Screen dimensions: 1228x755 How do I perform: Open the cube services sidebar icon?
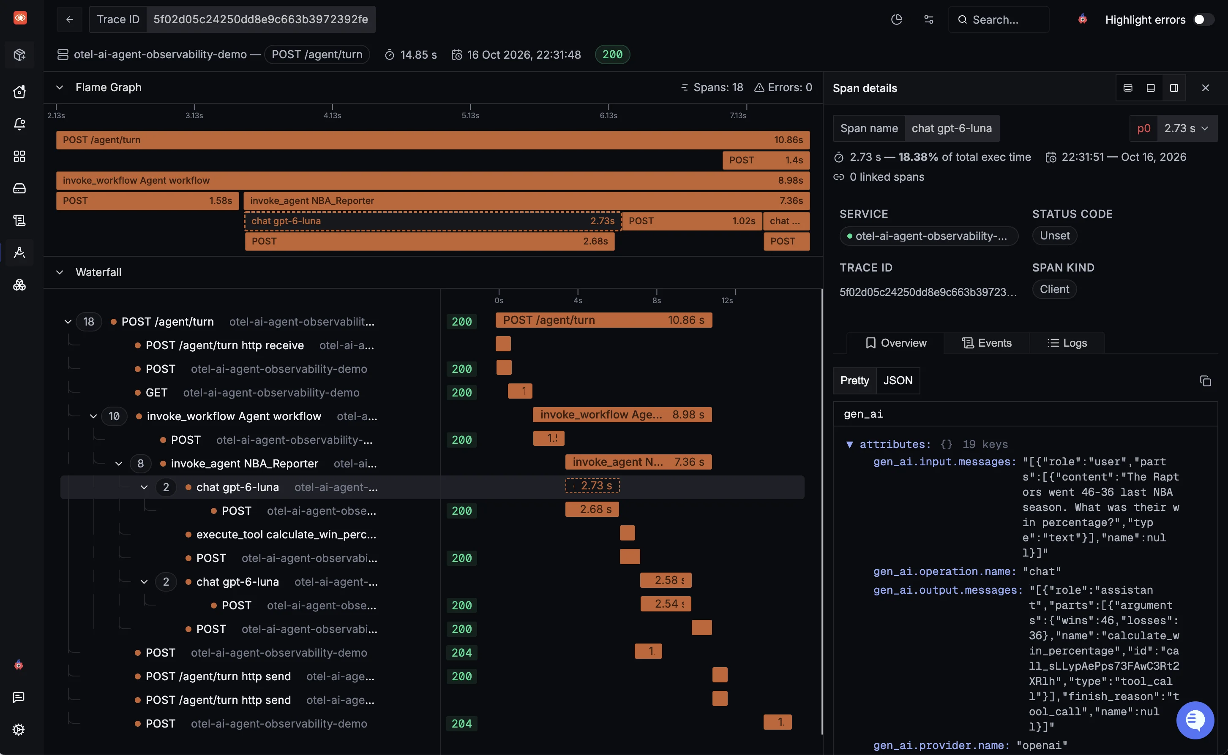pos(19,54)
